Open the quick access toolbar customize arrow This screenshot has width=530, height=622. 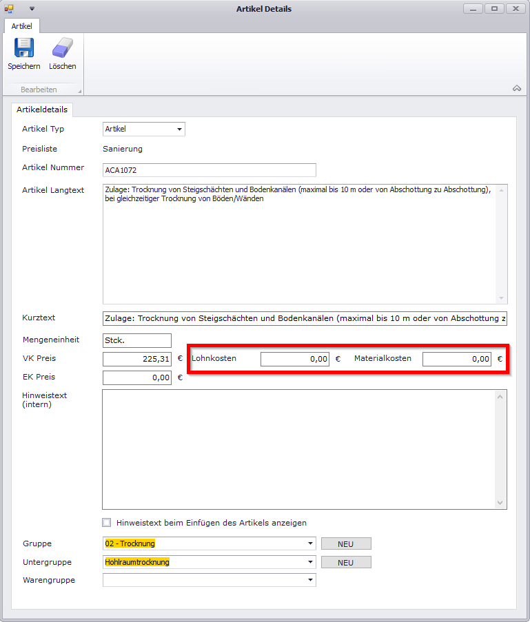point(32,9)
